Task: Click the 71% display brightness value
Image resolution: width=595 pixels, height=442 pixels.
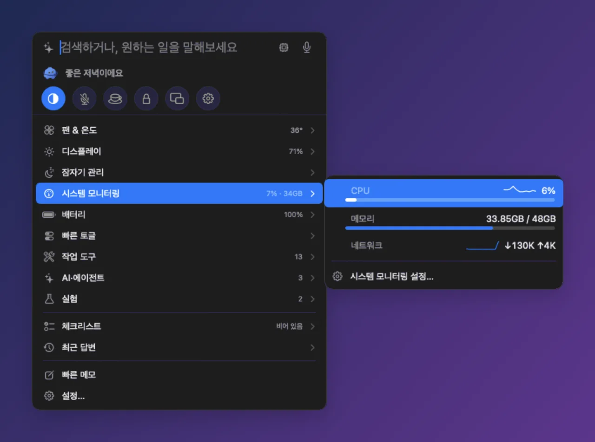Action: point(296,151)
